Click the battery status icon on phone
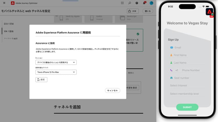This screenshot has width=218, height=122. (208, 6)
